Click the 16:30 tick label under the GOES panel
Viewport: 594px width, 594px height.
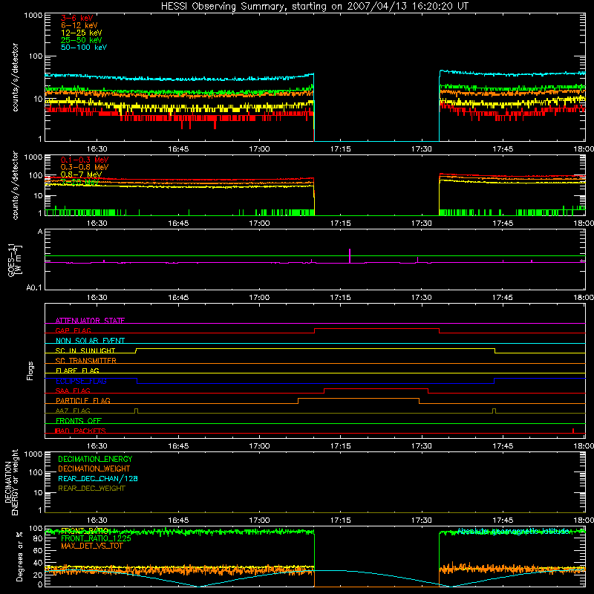(x=97, y=298)
